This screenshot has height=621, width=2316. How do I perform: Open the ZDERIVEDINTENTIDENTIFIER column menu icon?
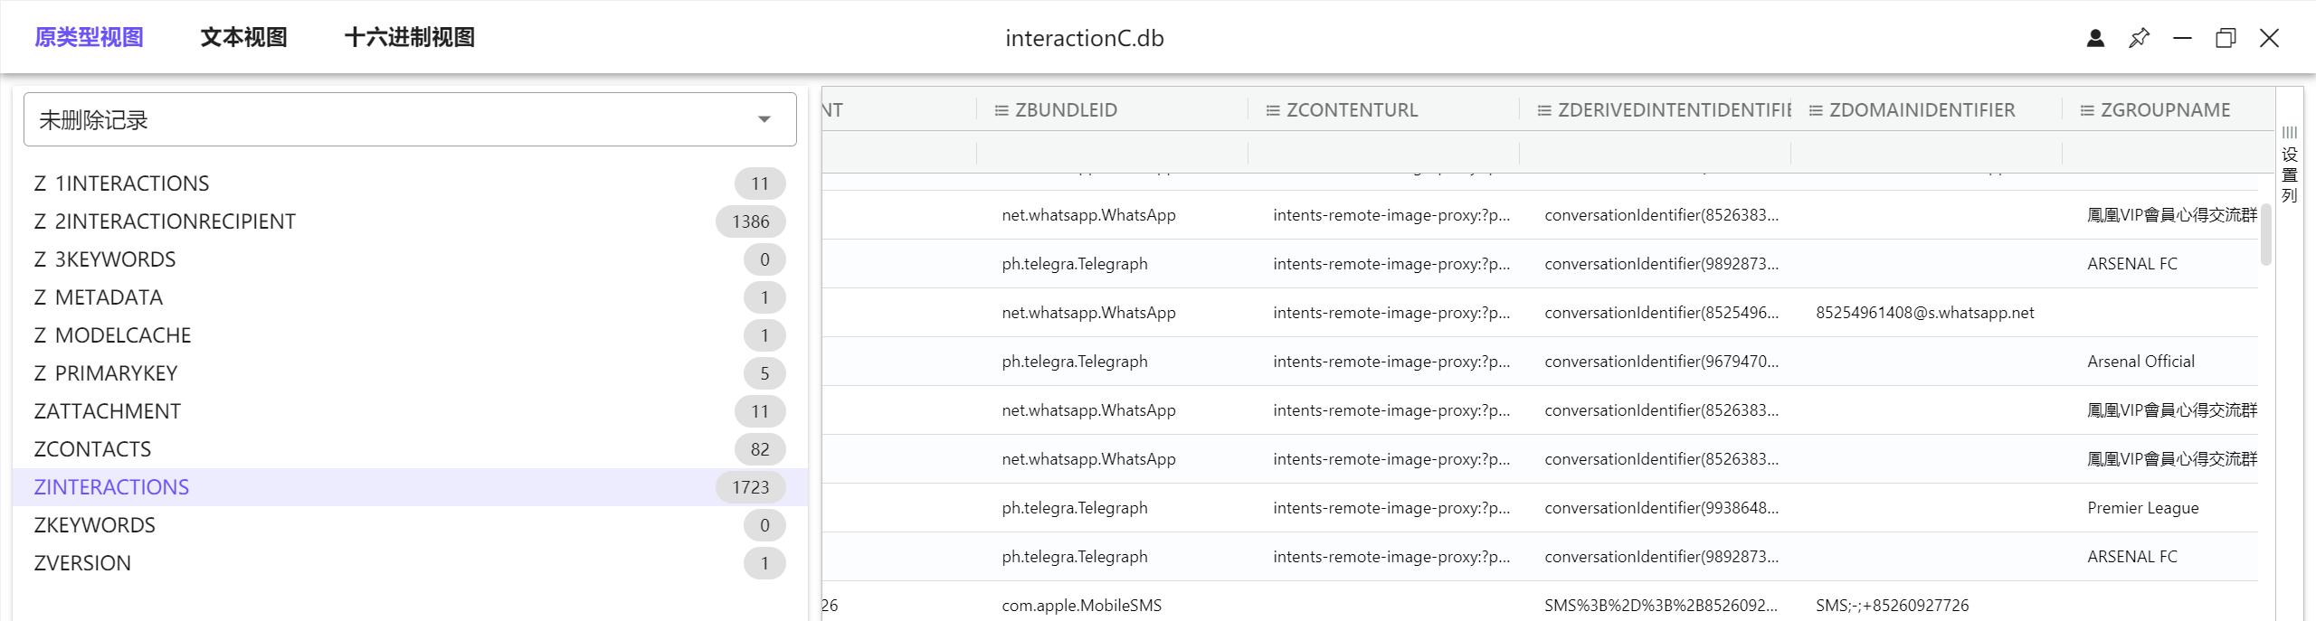tap(1544, 110)
